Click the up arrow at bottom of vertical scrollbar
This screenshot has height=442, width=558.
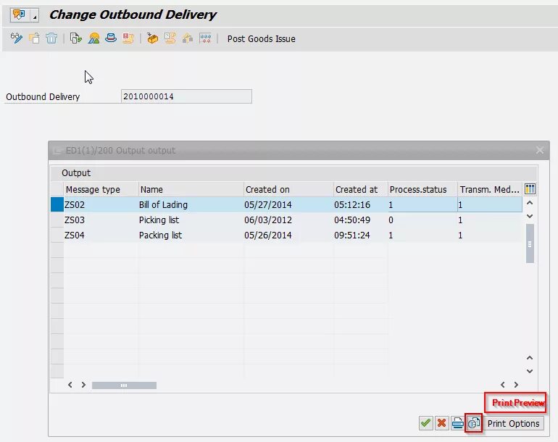click(530, 358)
